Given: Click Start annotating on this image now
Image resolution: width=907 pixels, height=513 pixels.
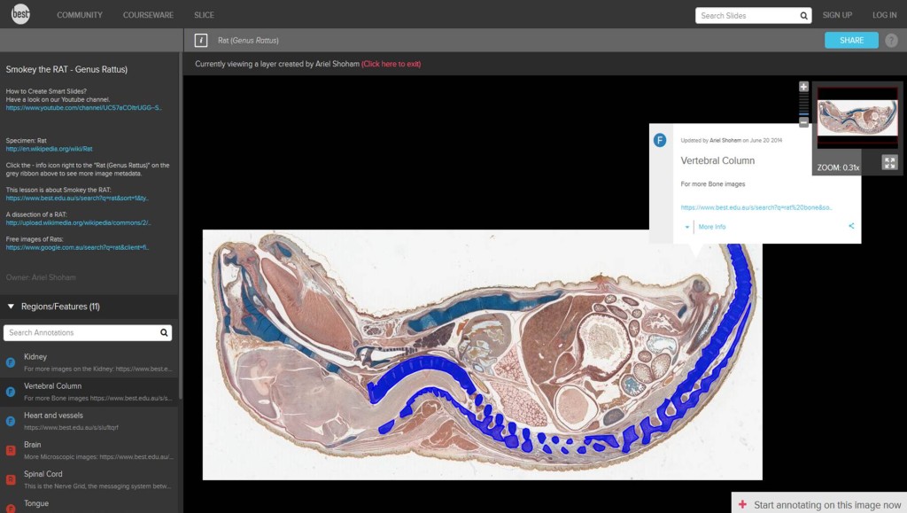Looking at the screenshot, I should [x=827, y=505].
